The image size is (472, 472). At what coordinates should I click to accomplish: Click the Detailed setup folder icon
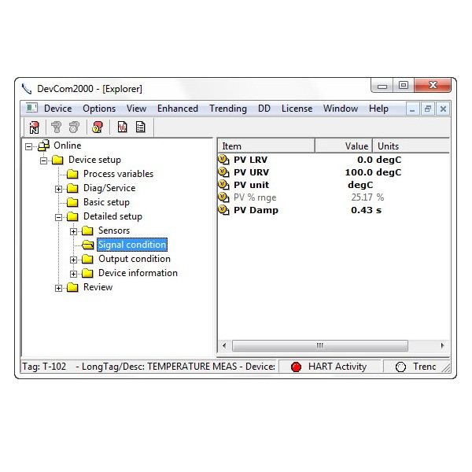click(72, 216)
